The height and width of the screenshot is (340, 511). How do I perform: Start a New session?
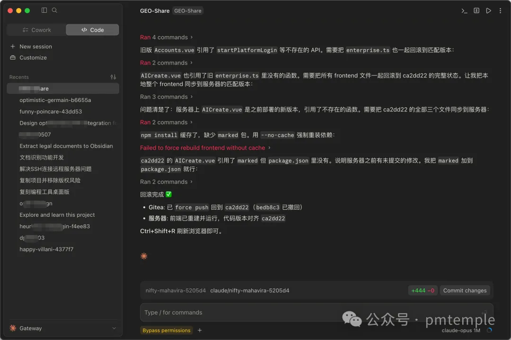(35, 47)
